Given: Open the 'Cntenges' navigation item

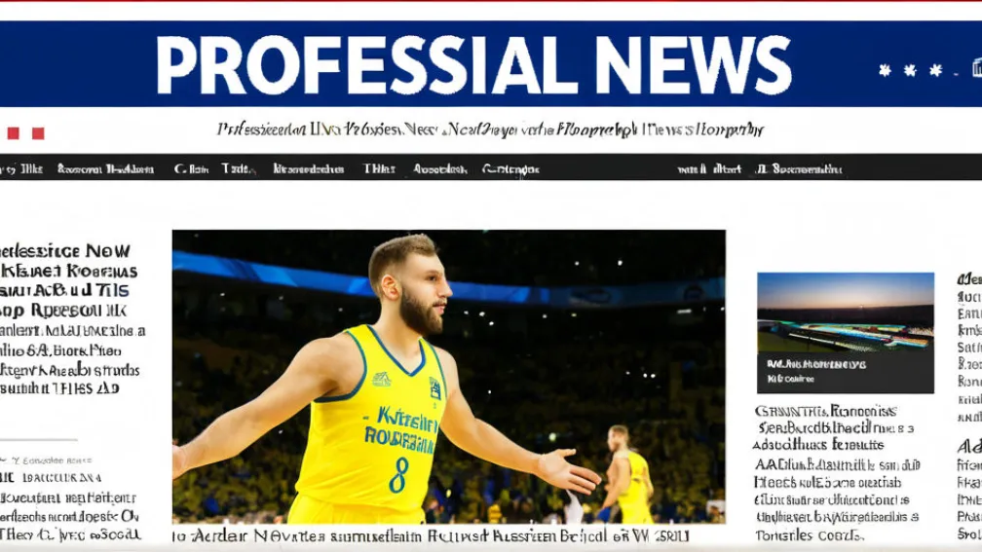Looking at the screenshot, I should pos(510,168).
